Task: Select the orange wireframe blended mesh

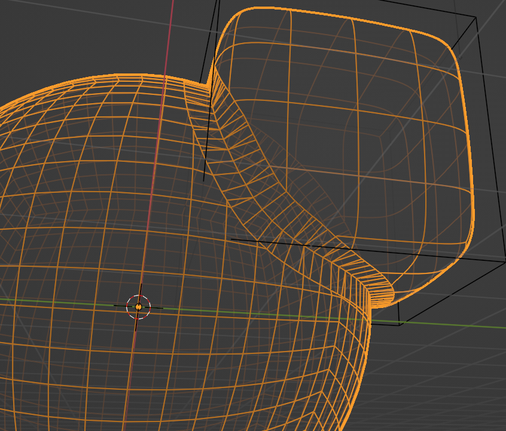Action: tap(237, 218)
